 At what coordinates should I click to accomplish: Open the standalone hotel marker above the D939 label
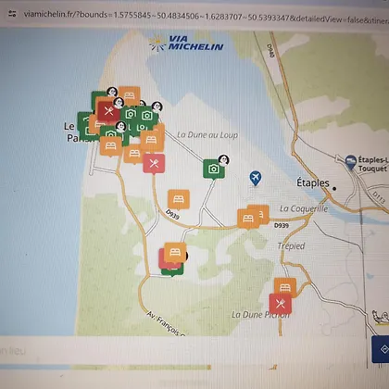click(x=179, y=200)
